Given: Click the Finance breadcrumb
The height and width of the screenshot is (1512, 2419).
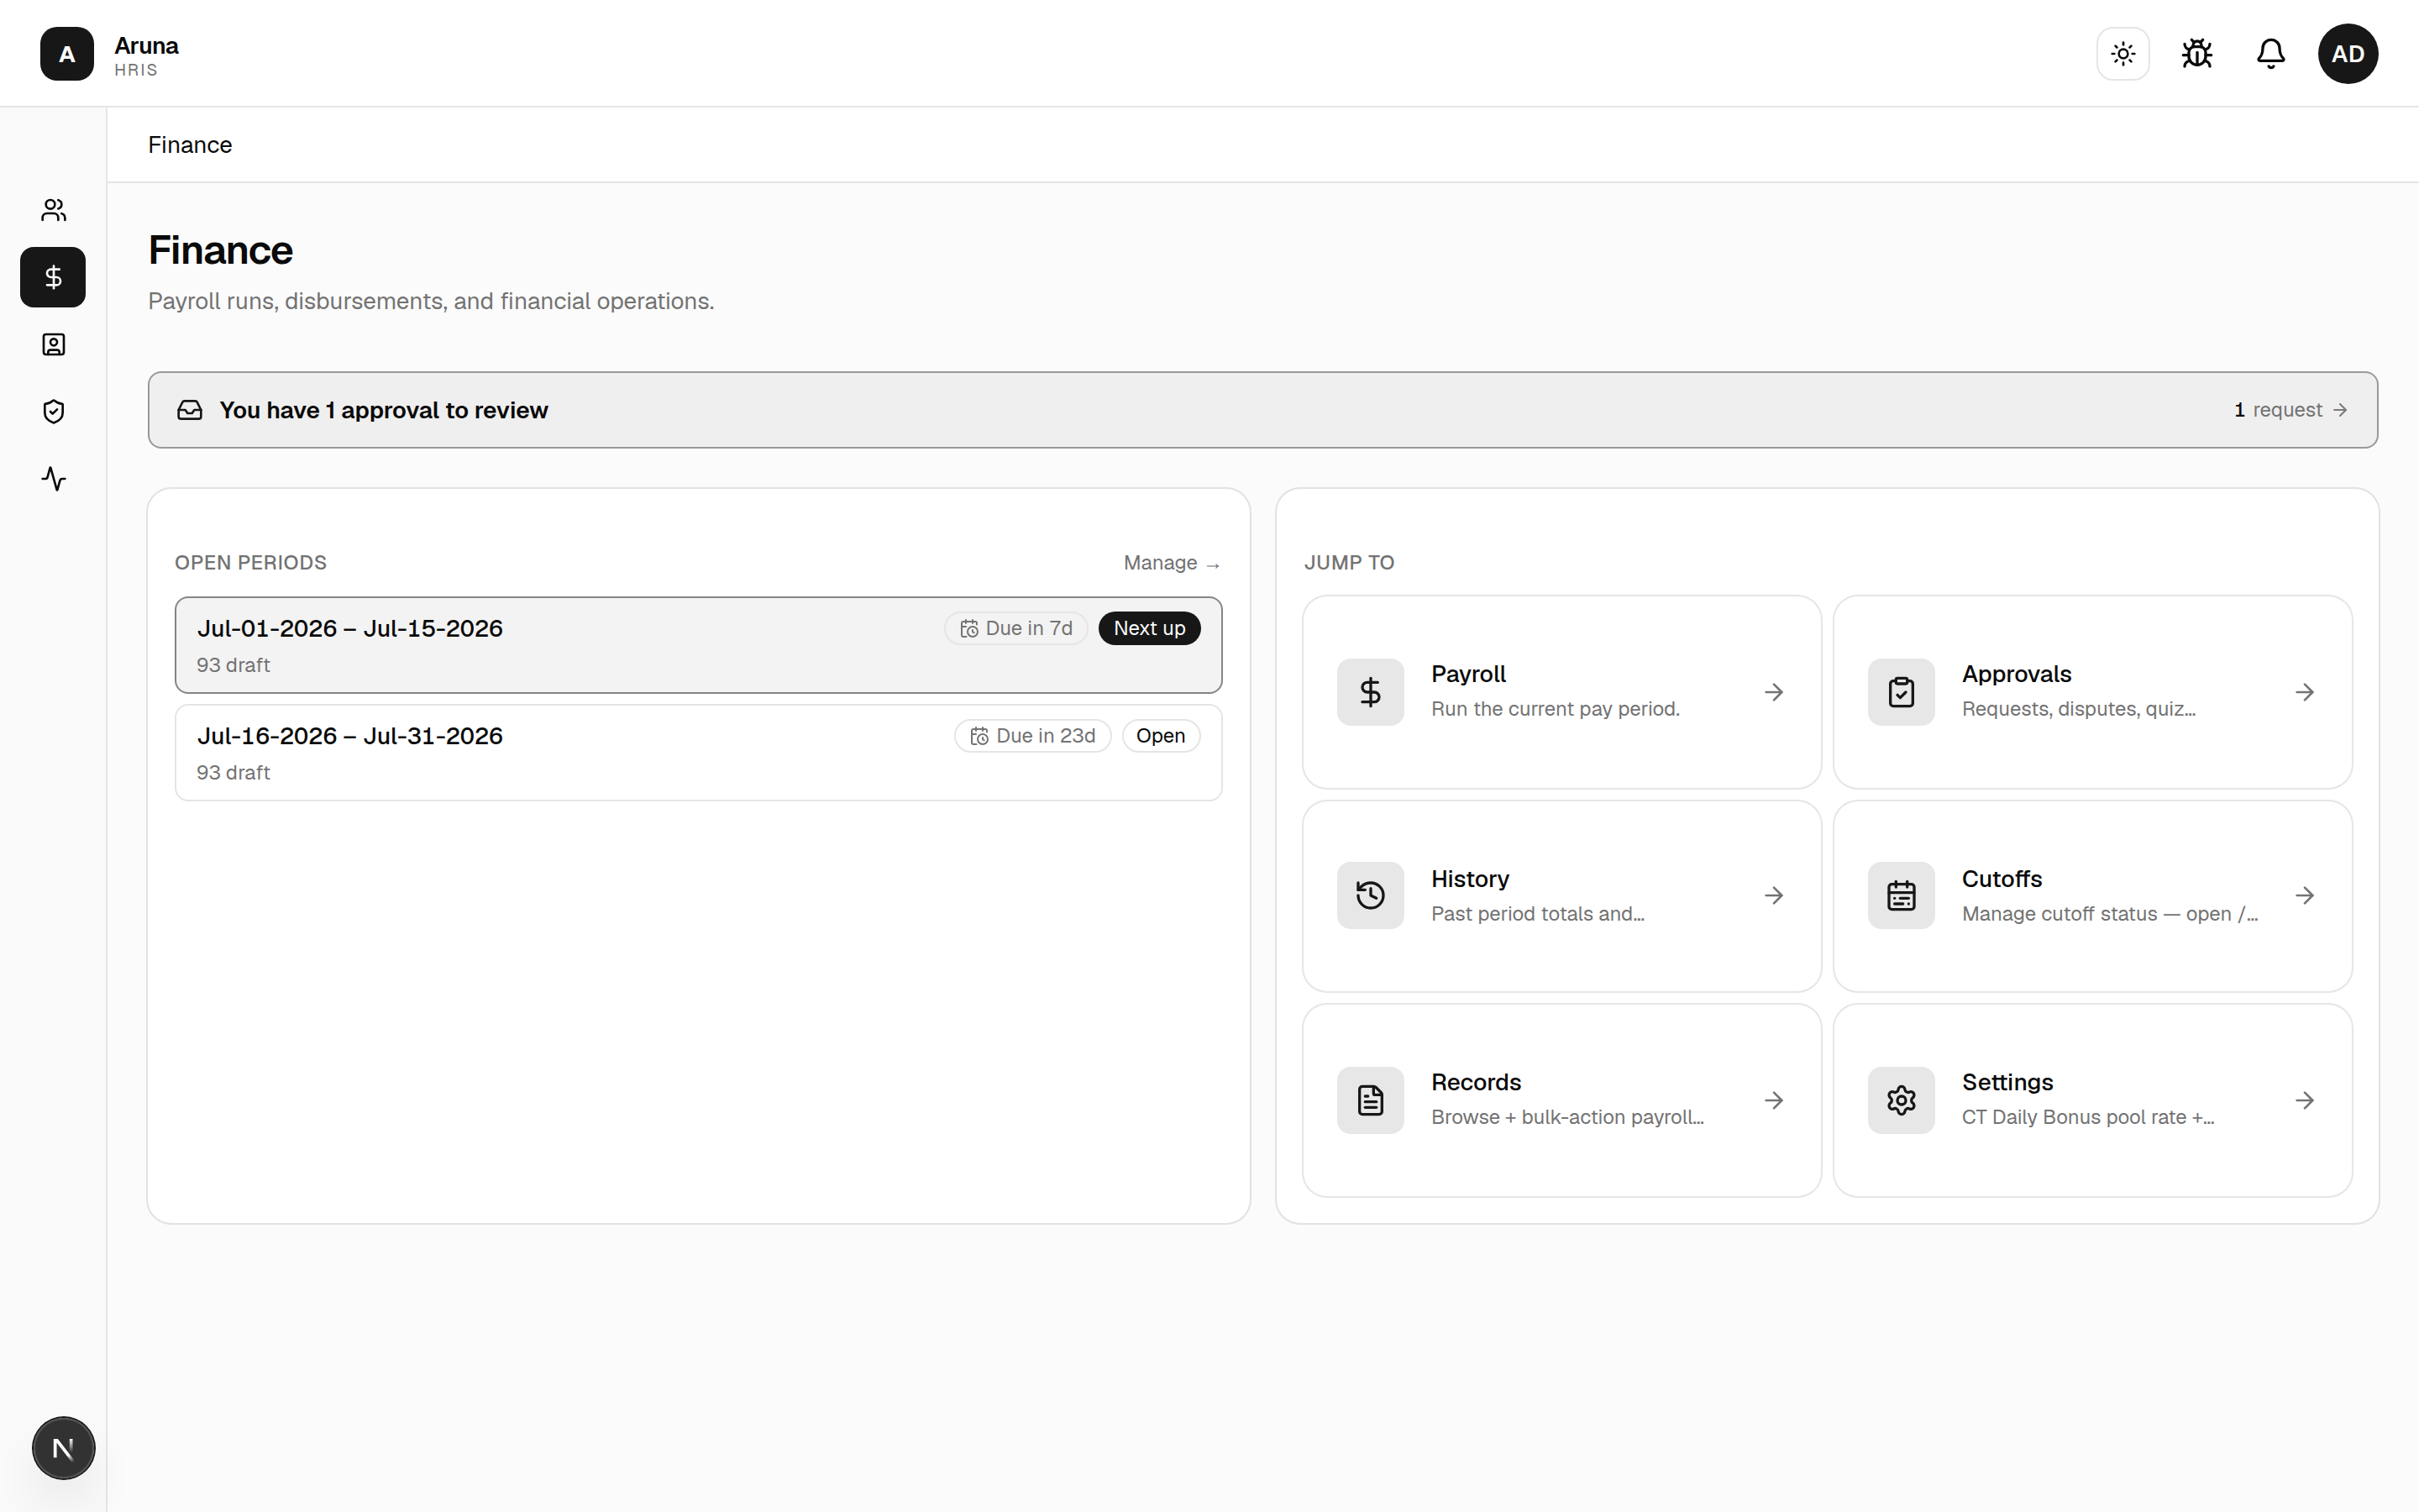Looking at the screenshot, I should (190, 145).
